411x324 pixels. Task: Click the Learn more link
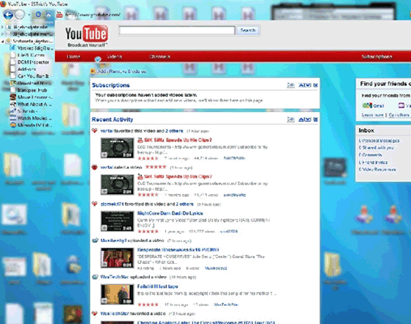coord(373,115)
